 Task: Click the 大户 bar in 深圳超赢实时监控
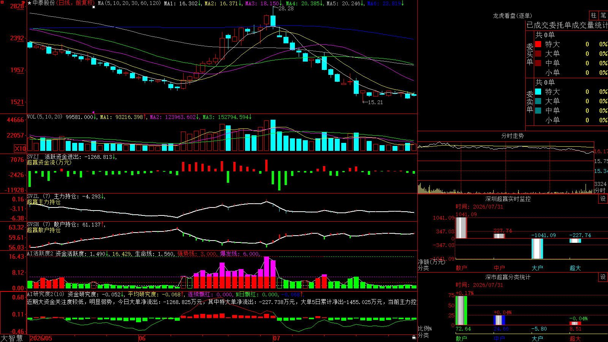537,249
